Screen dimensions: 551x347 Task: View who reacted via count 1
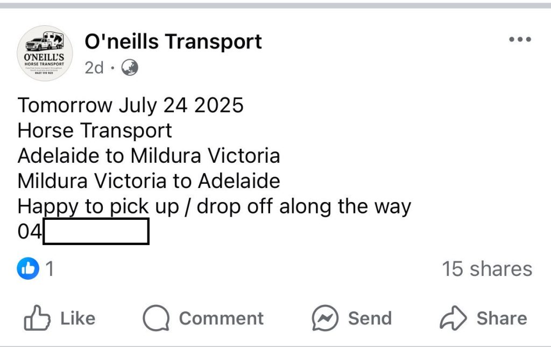pyautogui.click(x=50, y=269)
